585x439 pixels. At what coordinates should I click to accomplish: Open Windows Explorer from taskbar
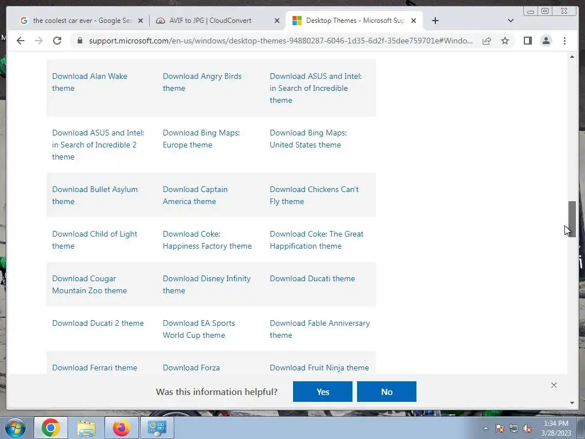[86, 428]
